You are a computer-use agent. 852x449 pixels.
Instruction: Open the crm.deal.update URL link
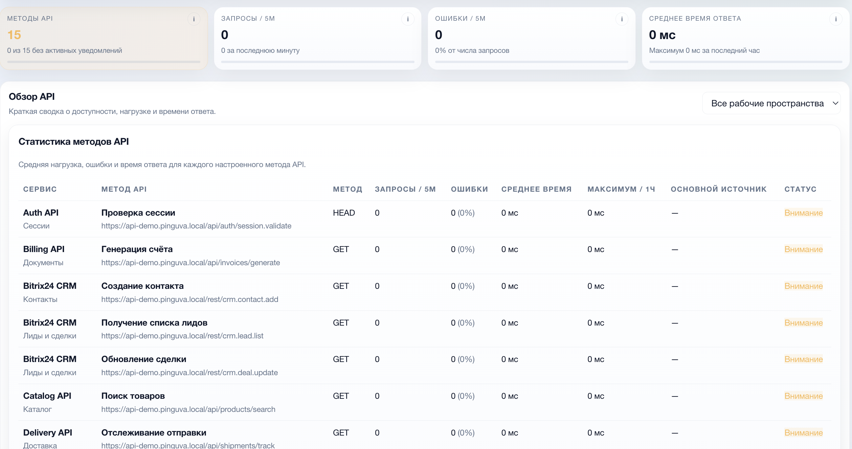(189, 372)
